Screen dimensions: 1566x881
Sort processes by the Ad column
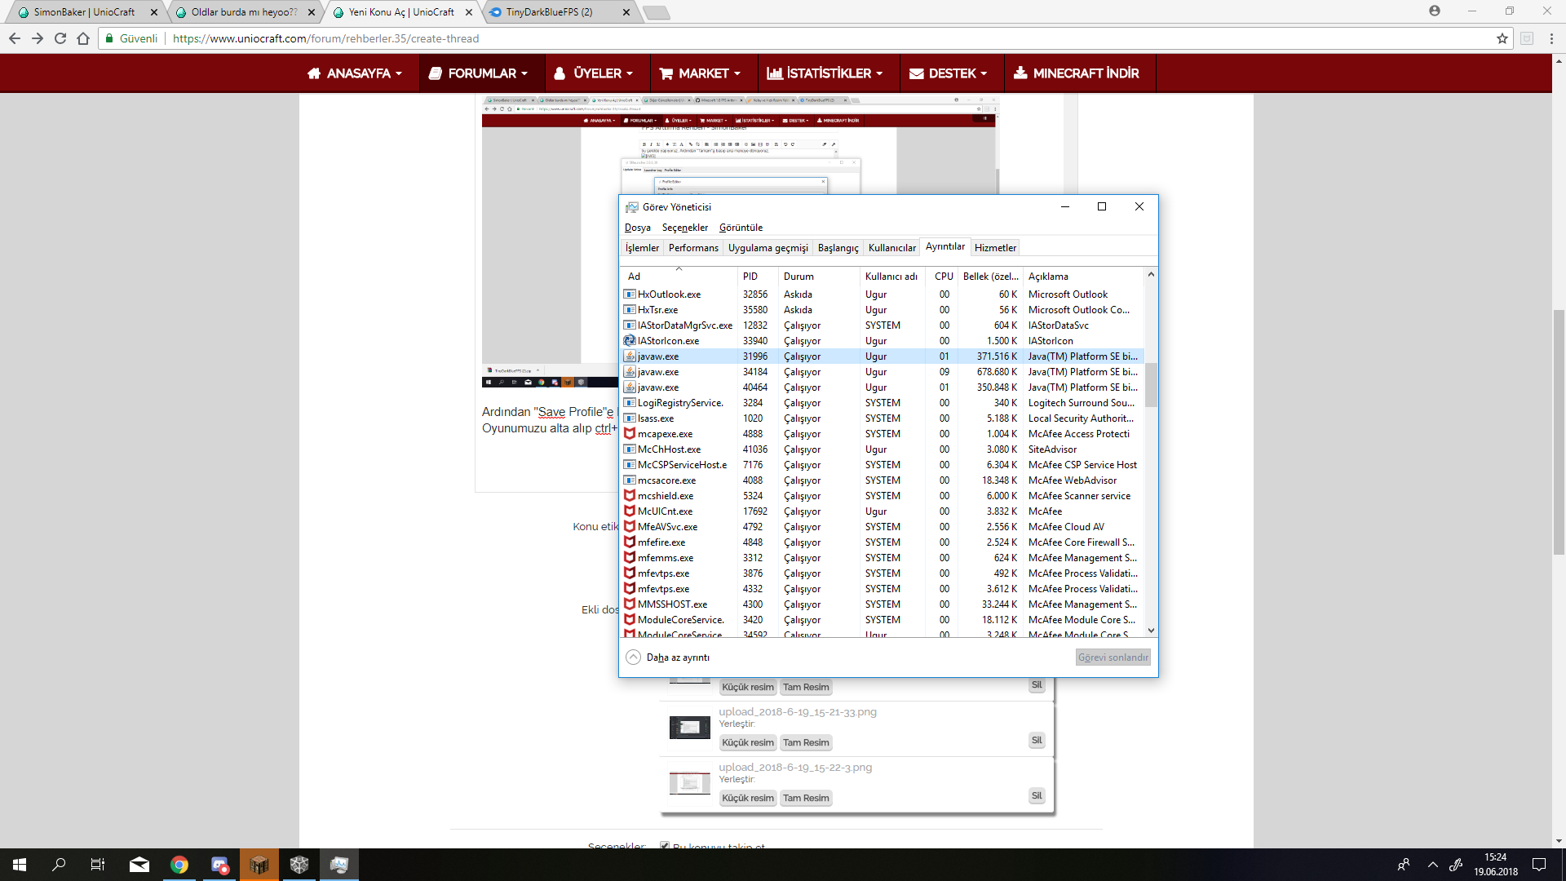click(x=679, y=277)
